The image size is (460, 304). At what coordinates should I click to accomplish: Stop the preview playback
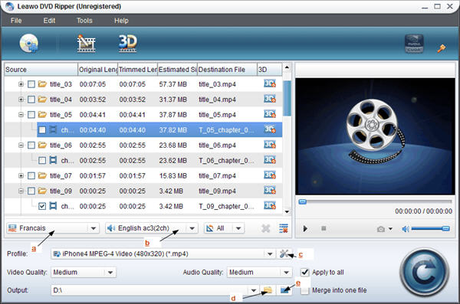(x=324, y=228)
